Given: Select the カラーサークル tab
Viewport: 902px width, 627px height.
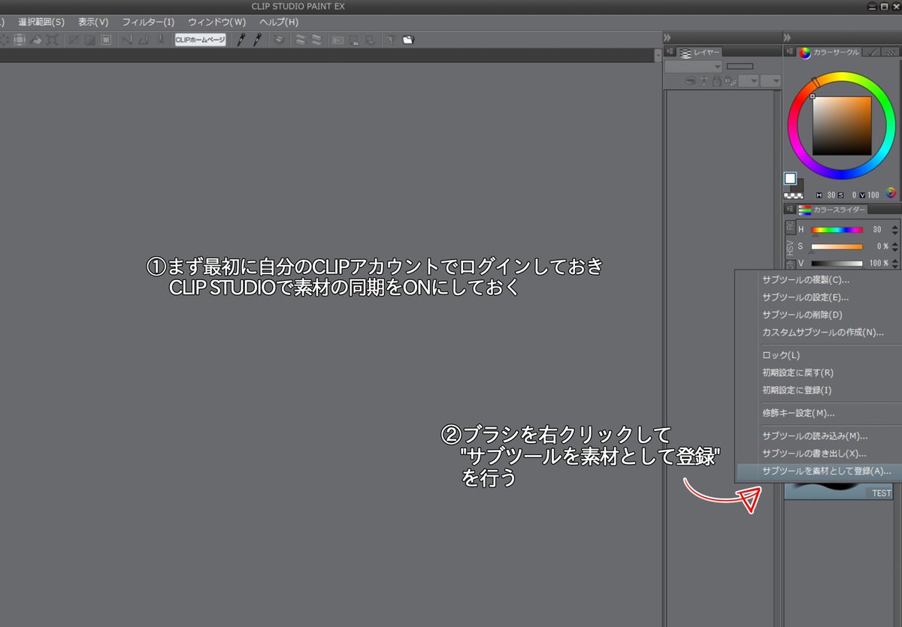Looking at the screenshot, I should coord(828,52).
